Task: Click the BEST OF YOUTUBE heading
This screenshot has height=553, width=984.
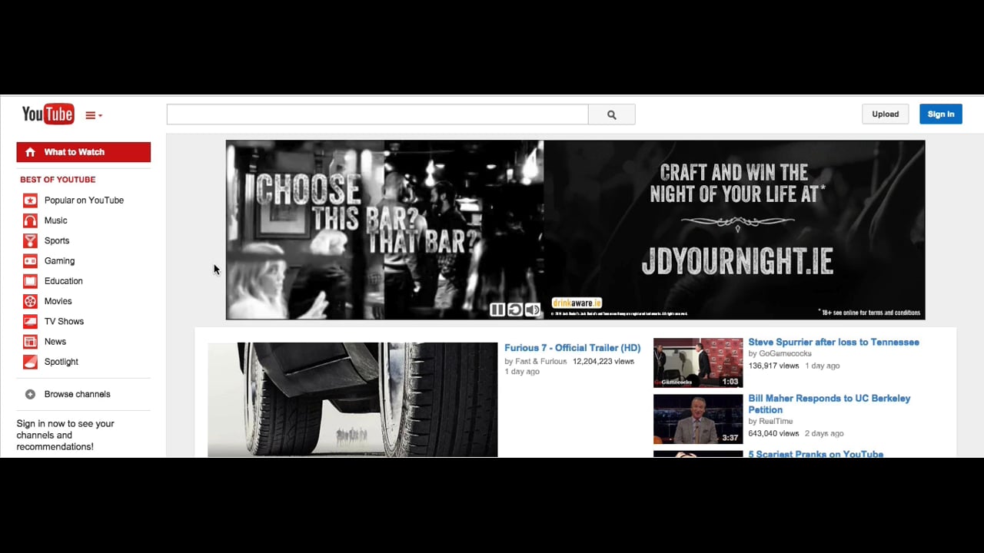Action: click(x=58, y=180)
